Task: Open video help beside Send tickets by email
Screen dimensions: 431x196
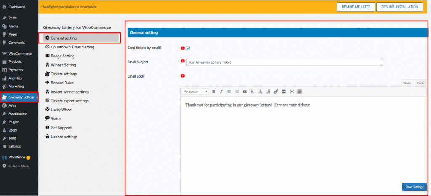Action: click(183, 48)
